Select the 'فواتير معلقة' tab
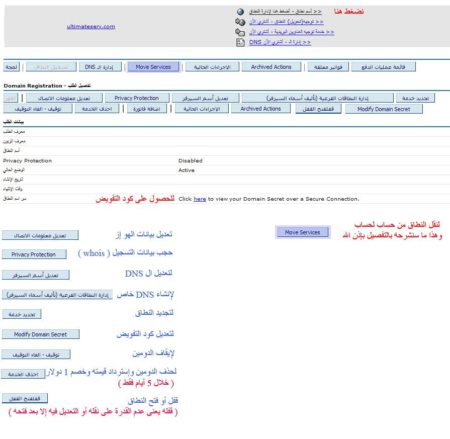 [x=328, y=67]
